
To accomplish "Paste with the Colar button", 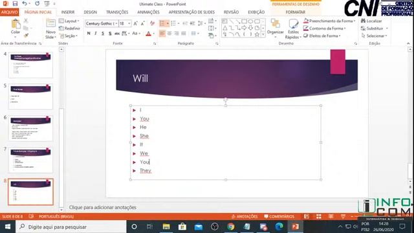I will pos(16,27).
